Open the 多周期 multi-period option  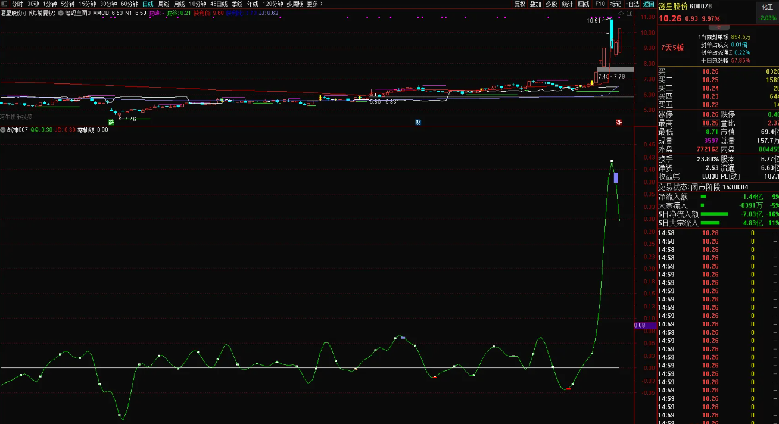(x=295, y=4)
